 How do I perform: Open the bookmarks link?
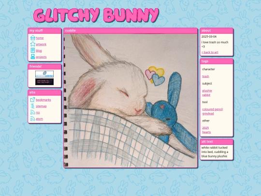tap(43, 100)
